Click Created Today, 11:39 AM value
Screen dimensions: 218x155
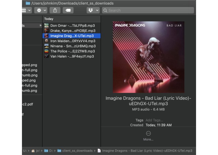point(159,125)
